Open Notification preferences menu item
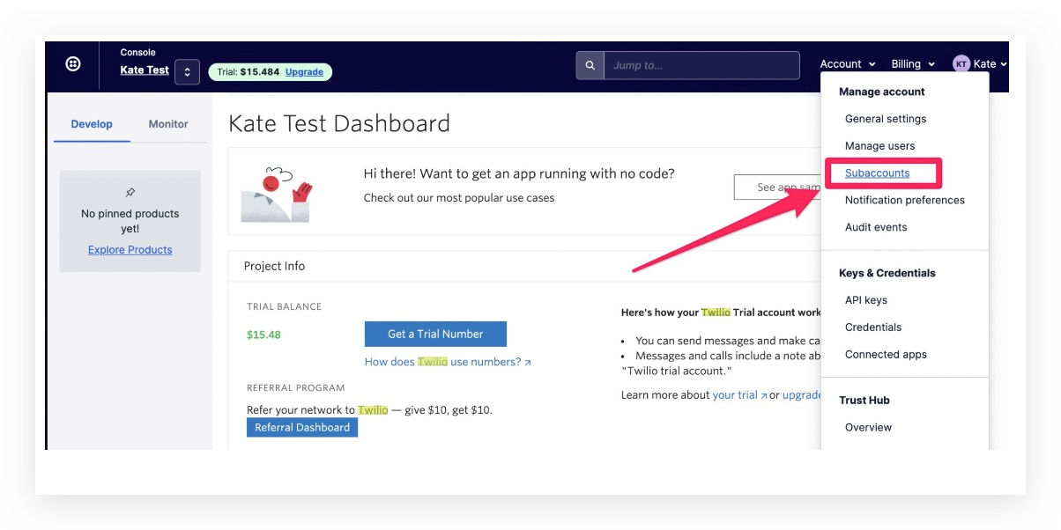This screenshot has height=530, width=1061. (904, 200)
